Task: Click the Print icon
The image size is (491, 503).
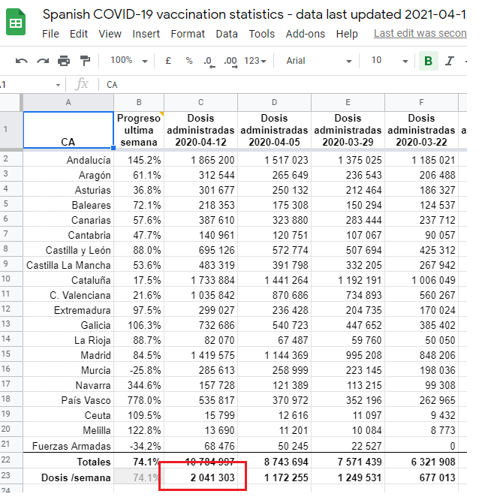Action: point(64,61)
